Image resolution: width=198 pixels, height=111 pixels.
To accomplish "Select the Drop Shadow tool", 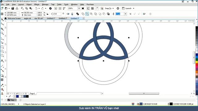I will [x=2, y=76].
